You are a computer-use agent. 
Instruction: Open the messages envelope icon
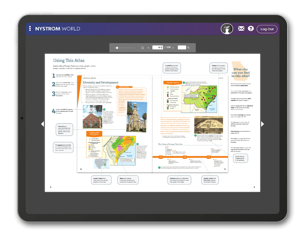click(241, 29)
